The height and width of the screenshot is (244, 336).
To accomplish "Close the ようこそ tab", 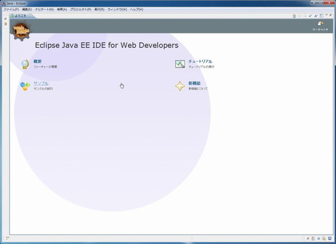I will pos(29,16).
